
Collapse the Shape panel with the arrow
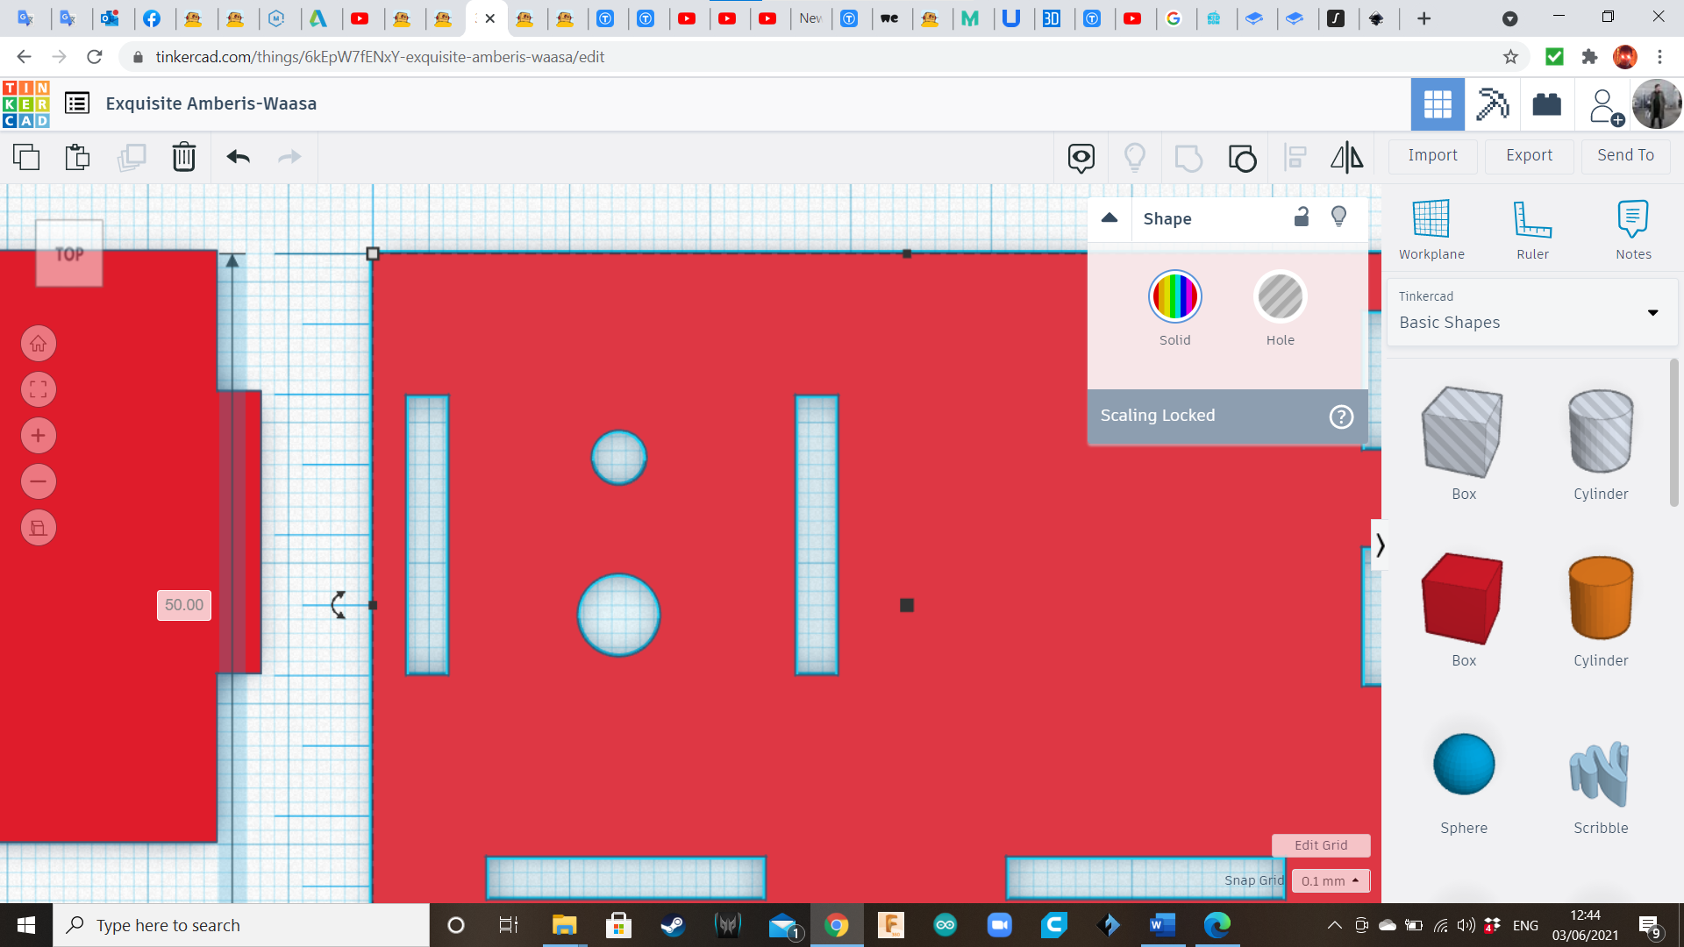1109,218
